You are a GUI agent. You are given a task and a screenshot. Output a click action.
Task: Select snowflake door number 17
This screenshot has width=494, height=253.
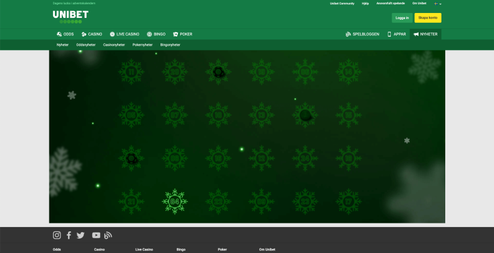point(348,201)
